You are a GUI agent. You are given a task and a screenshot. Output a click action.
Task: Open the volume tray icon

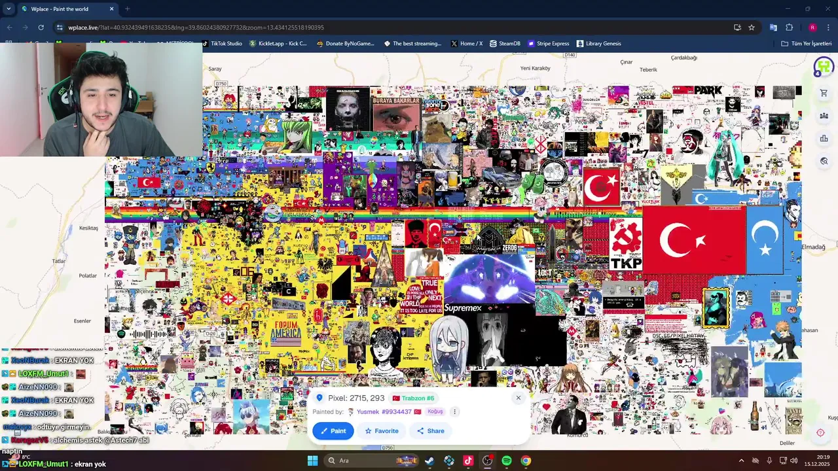(794, 461)
